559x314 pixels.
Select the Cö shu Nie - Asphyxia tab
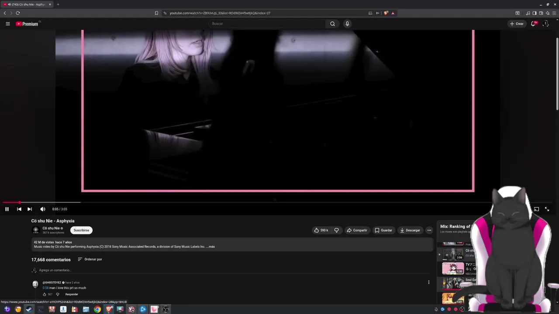[x=27, y=4]
